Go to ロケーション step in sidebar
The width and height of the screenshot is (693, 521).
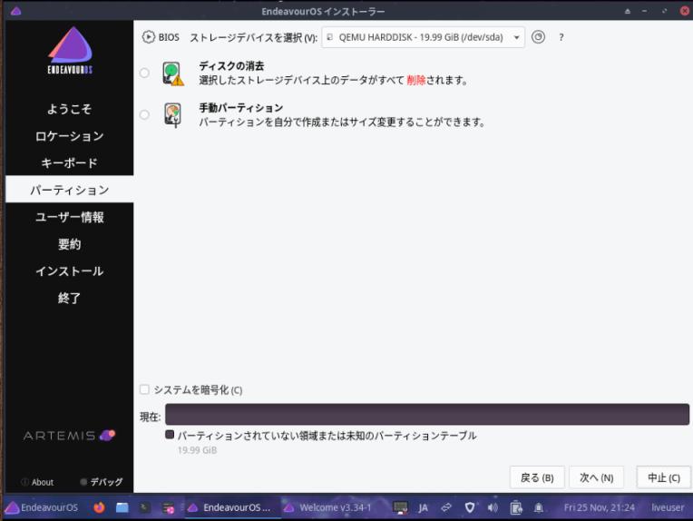(69, 136)
